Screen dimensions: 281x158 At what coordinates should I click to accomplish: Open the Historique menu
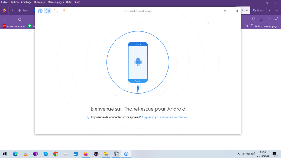[x=40, y=2]
